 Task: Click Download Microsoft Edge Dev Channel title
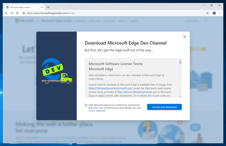click(x=125, y=43)
